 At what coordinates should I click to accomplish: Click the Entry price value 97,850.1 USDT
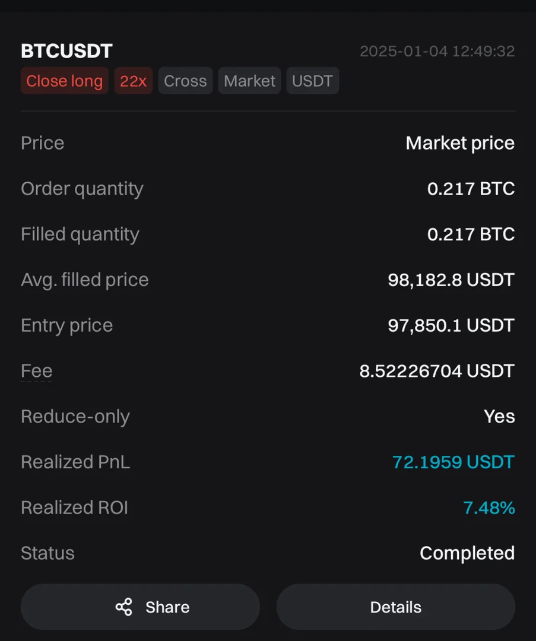click(x=451, y=325)
